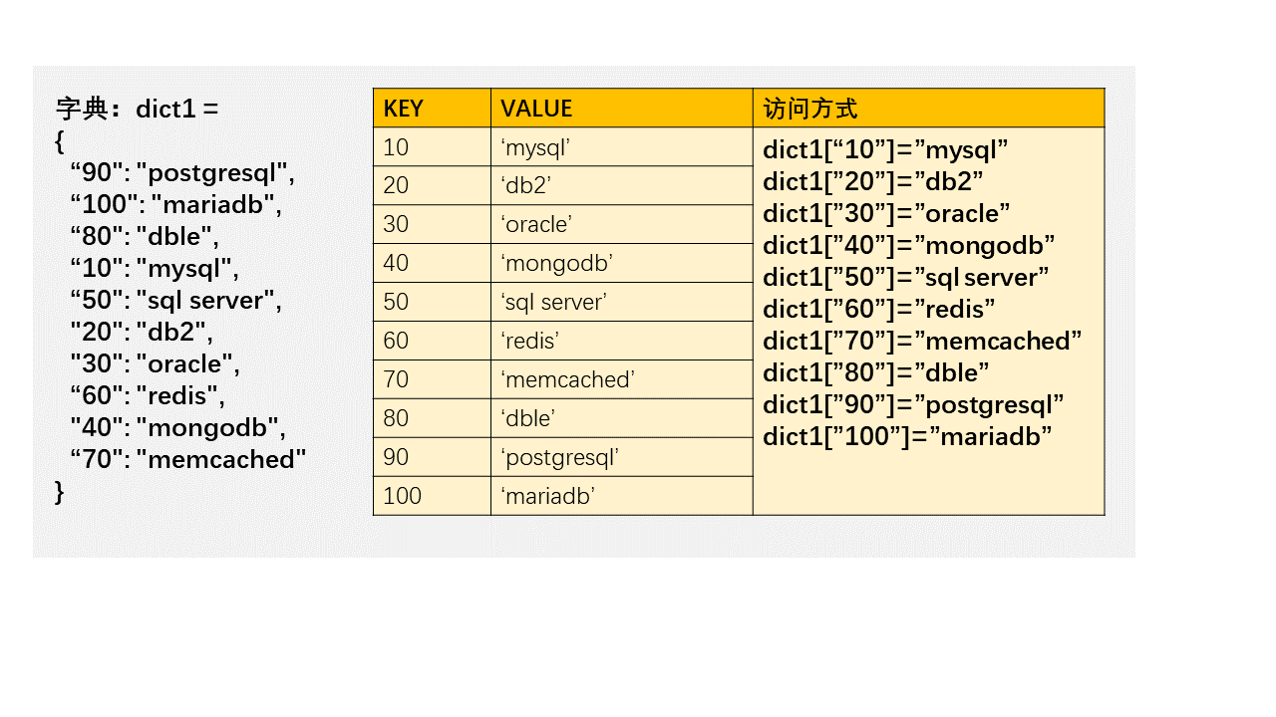Image resolution: width=1276 pixels, height=717 pixels.
Task: Click the line dict1["10"]="mysql"
Action: [x=886, y=150]
